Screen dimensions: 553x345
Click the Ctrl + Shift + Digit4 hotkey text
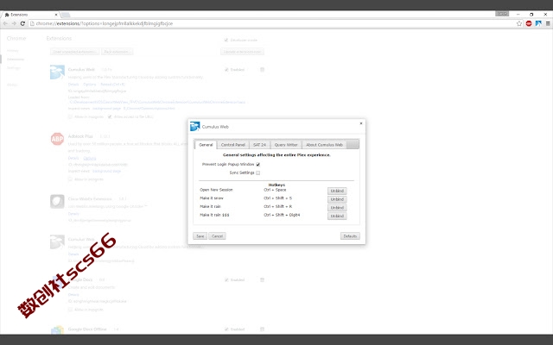282,215
